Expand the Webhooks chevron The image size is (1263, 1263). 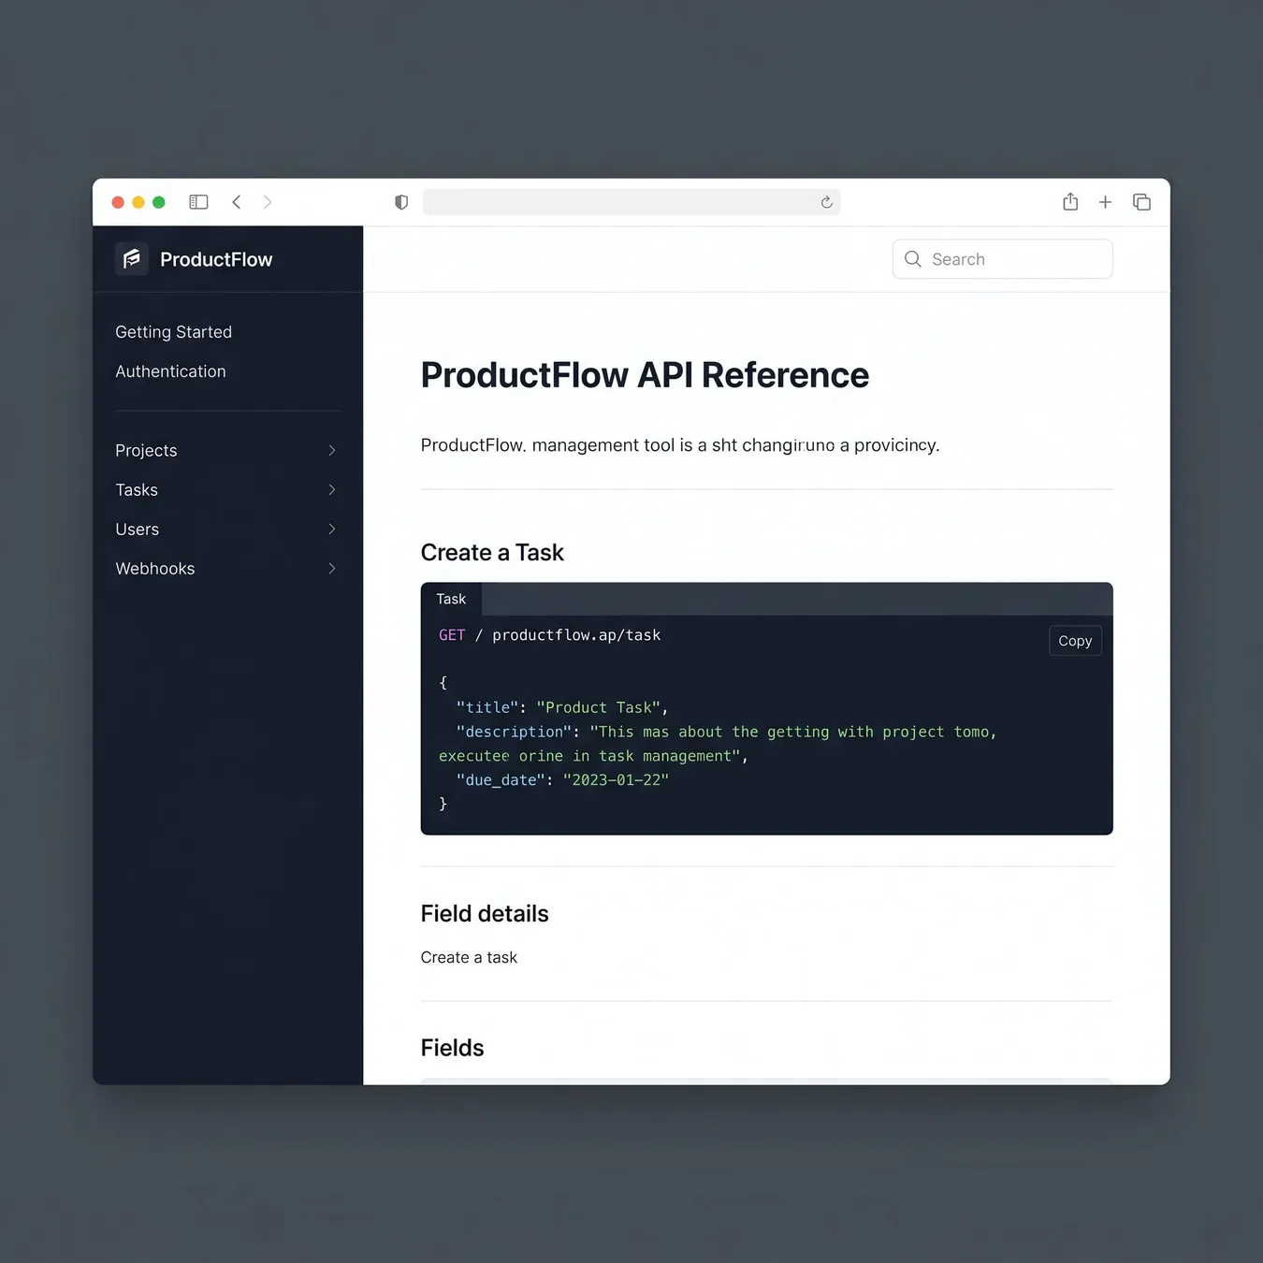click(332, 568)
